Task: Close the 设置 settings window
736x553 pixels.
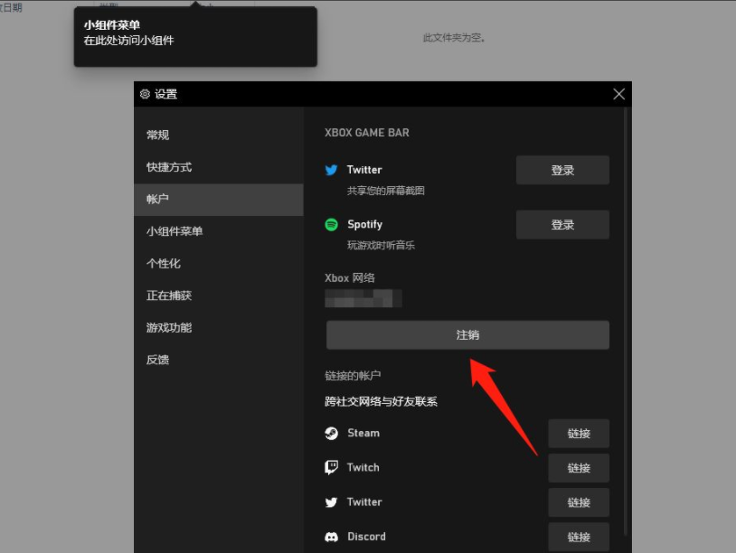Action: click(618, 94)
